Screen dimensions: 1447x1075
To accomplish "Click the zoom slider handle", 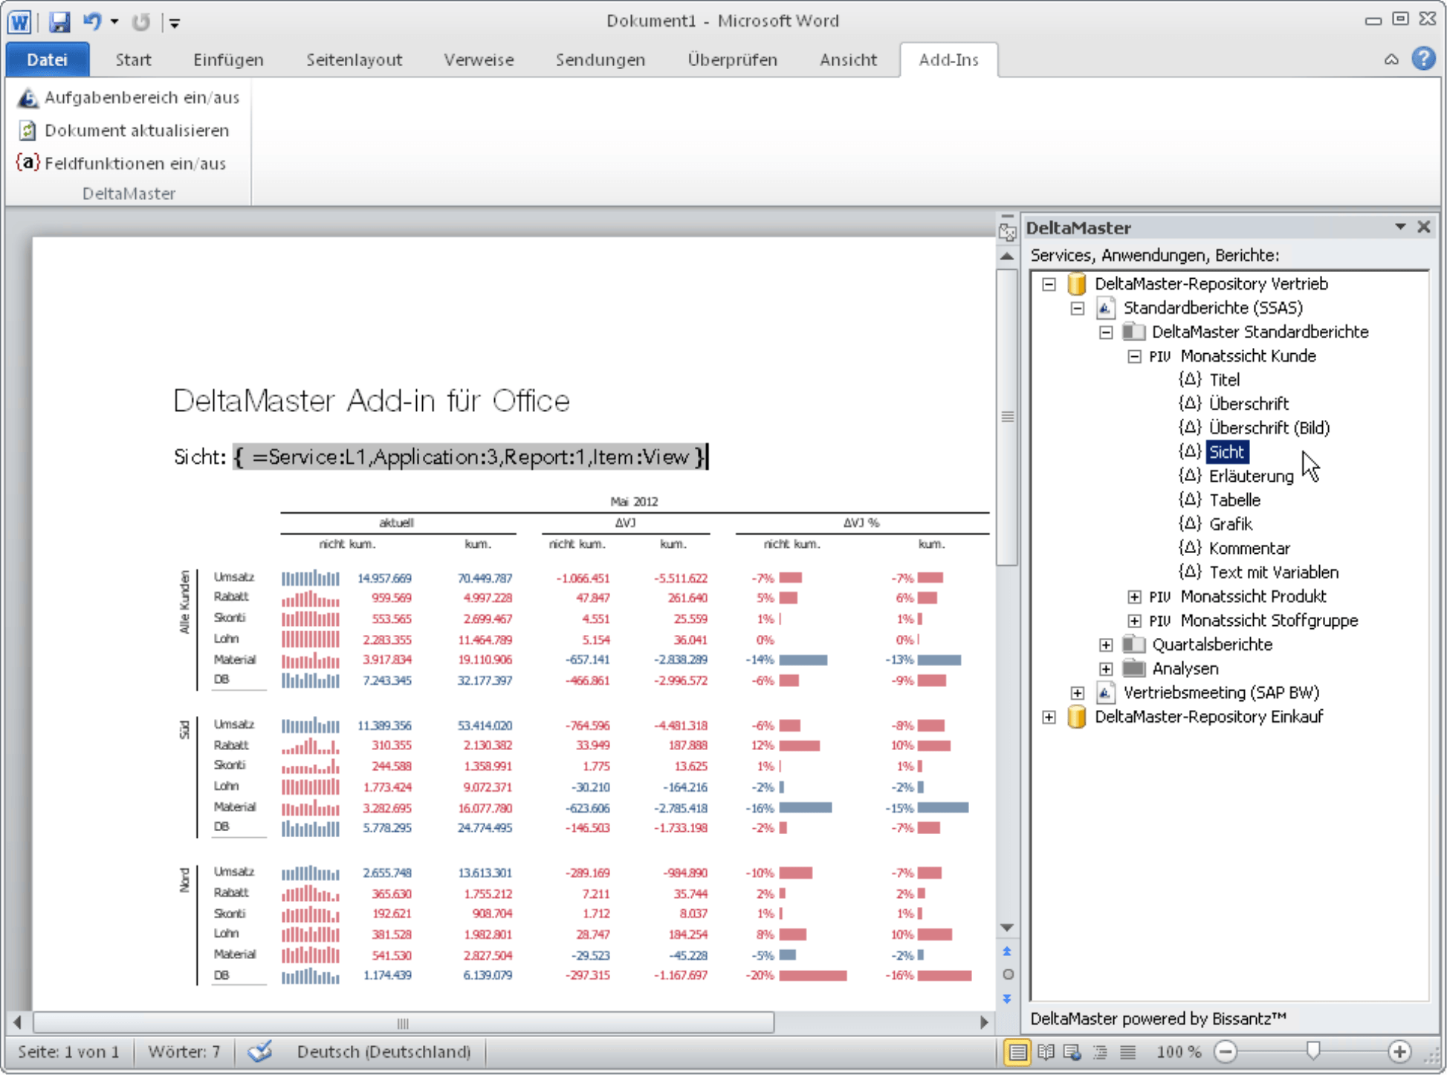I will [x=1313, y=1050].
